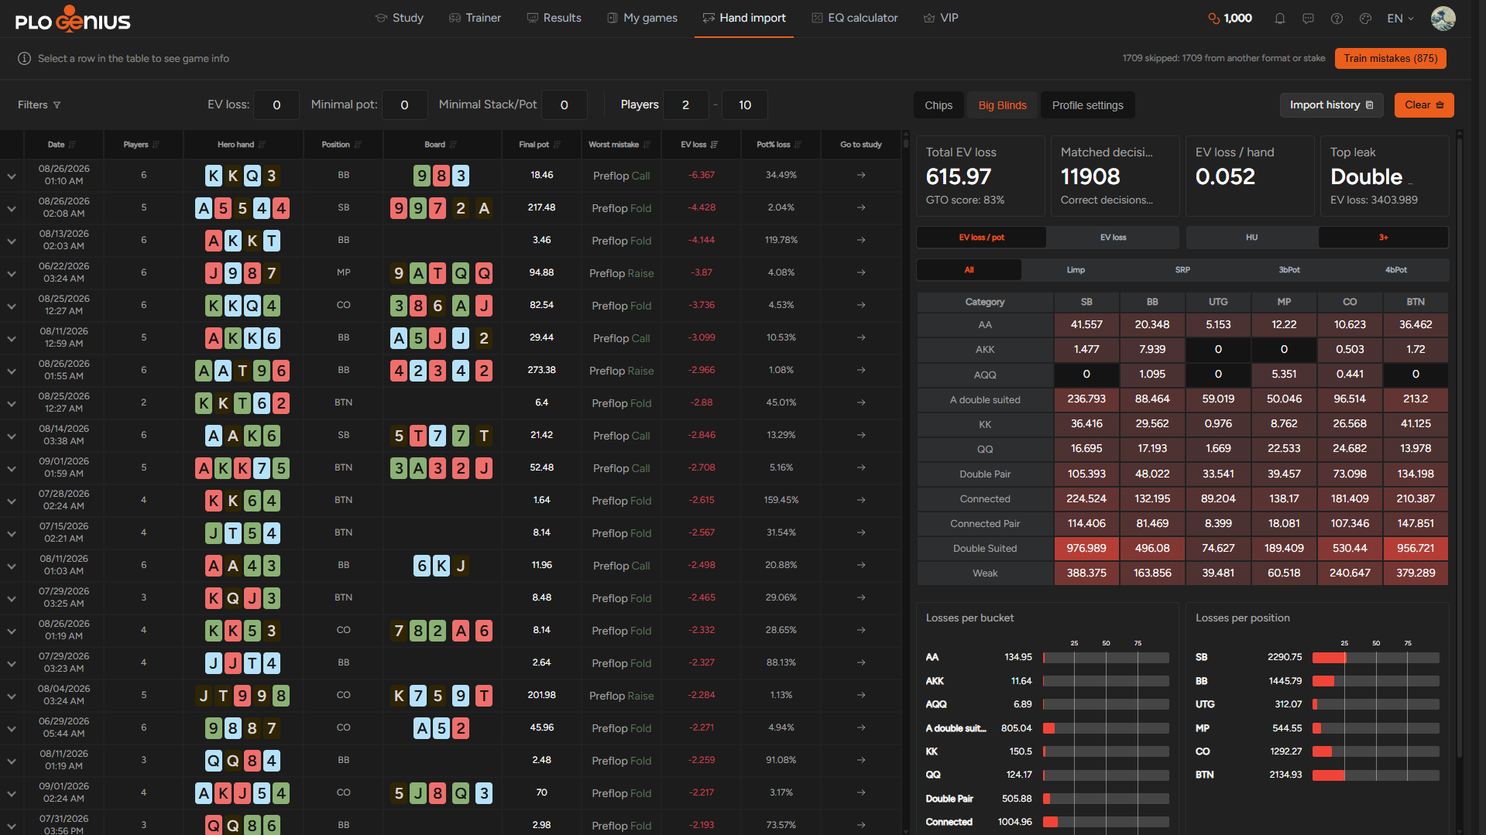The image size is (1486, 835).
Task: Expand the 08/04/2026 03:24 AM row
Action: point(12,696)
